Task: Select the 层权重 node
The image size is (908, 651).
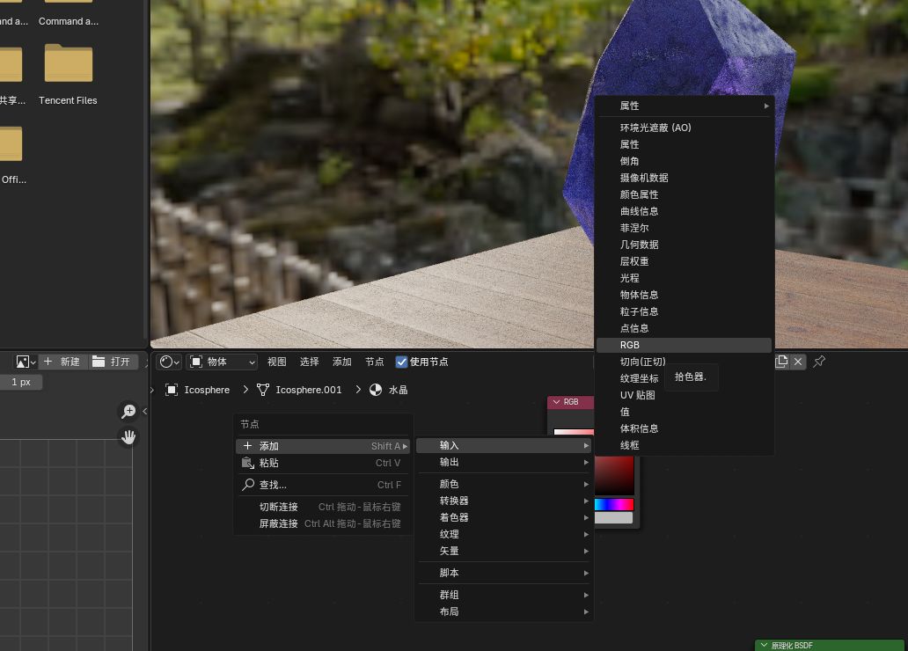Action: (x=684, y=262)
